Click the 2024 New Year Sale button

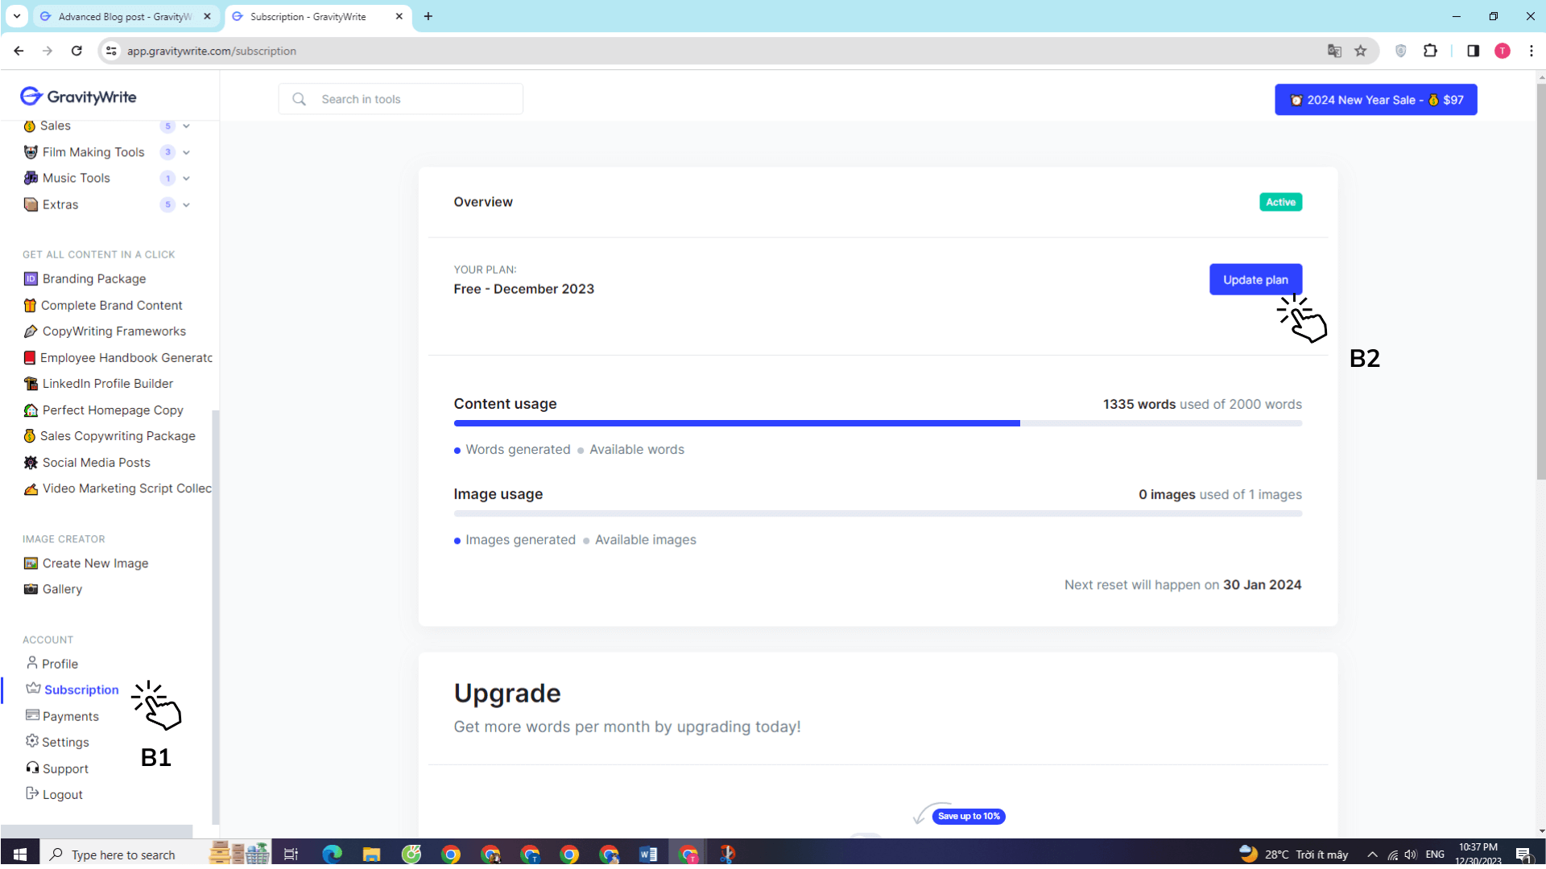click(1375, 100)
